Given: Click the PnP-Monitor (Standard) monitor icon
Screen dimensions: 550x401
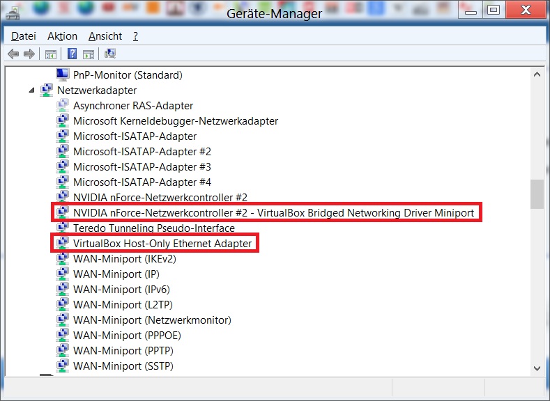Looking at the screenshot, I should (x=63, y=74).
